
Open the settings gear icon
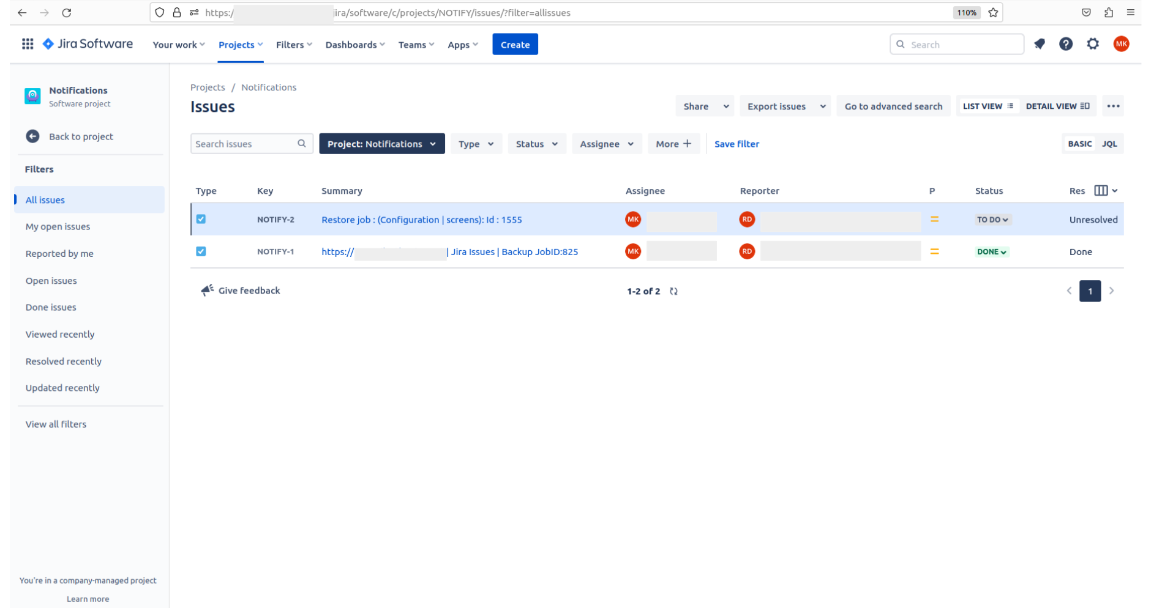pos(1092,44)
